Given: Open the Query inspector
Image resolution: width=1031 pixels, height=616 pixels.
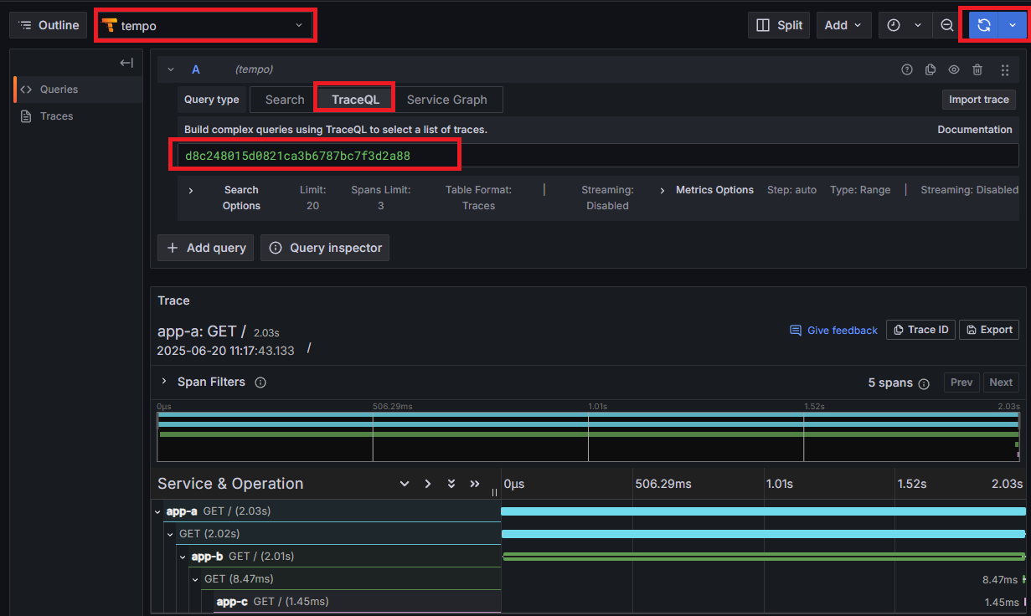Looking at the screenshot, I should (325, 248).
